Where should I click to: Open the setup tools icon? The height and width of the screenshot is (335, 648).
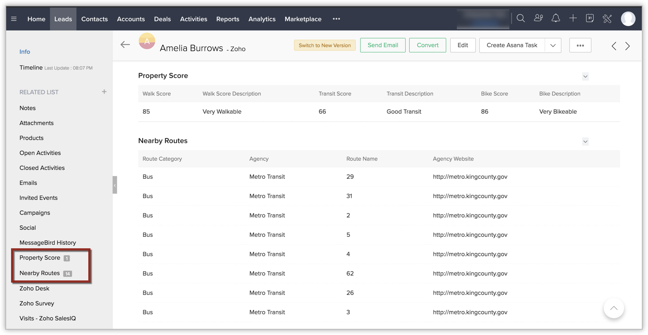pyautogui.click(x=607, y=18)
